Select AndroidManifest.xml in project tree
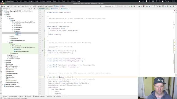The width and height of the screenshot is (177, 99). point(18,40)
